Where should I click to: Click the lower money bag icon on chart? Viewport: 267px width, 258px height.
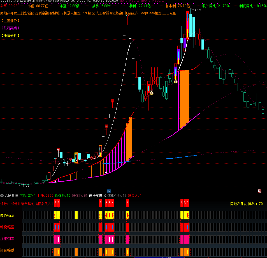click(151, 93)
